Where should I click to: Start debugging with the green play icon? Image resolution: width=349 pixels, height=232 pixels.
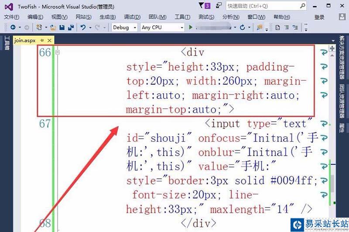(x=191, y=27)
